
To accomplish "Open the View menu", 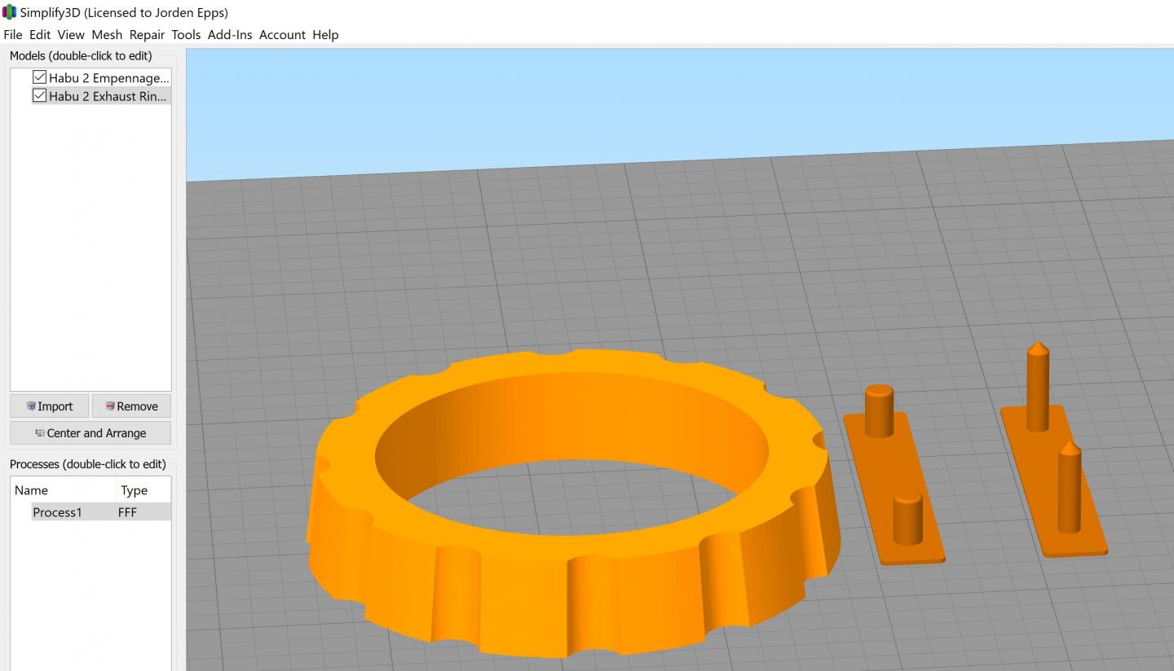I will [x=71, y=35].
